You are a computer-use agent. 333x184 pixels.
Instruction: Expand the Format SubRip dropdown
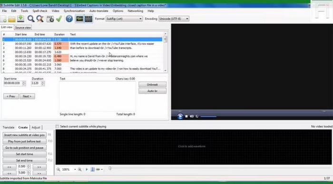point(124,19)
